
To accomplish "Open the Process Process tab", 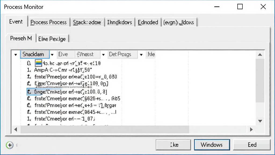I will [49, 22].
